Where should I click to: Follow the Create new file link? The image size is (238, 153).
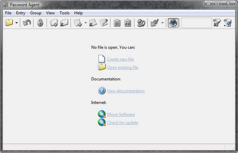click(120, 59)
